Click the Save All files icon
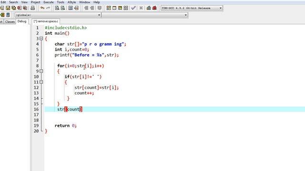The height and width of the screenshot is (171, 305). 14,8
